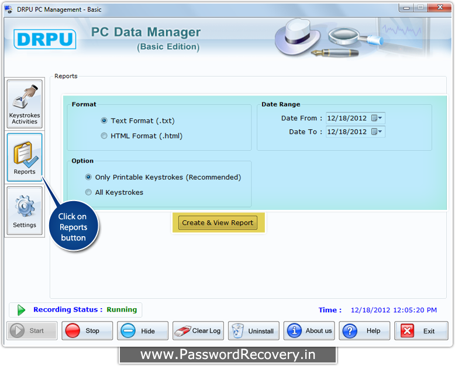The width and height of the screenshot is (455, 366).
Task: Click the DRPU logo in header
Action: pos(45,39)
